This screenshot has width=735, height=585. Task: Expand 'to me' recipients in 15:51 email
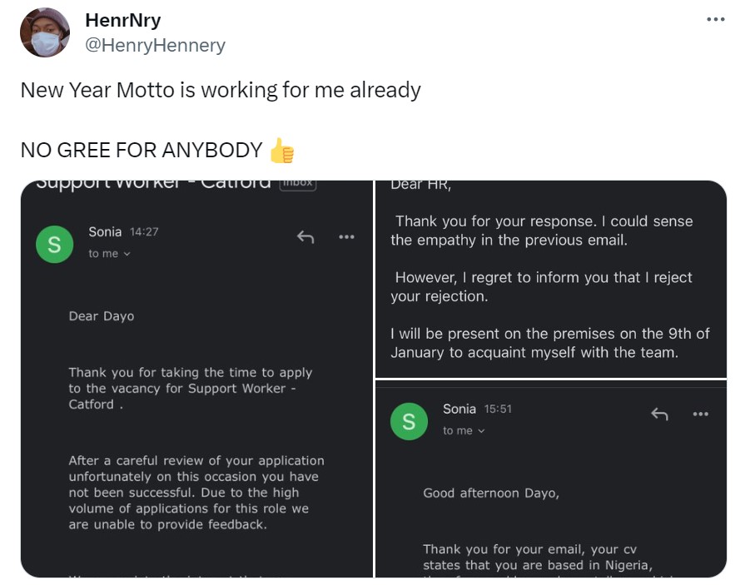(464, 431)
